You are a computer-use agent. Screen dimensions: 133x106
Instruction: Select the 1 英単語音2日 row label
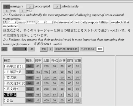[x=14, y=66]
